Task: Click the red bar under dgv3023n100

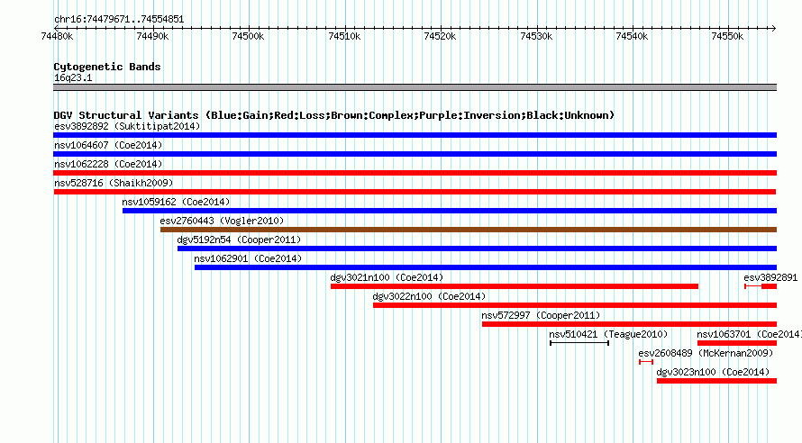Action: tap(716, 381)
